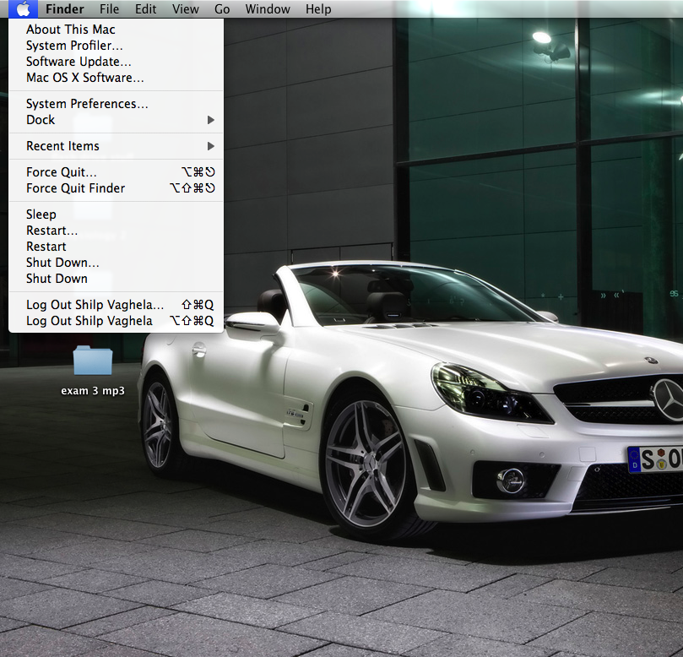Viewport: 683px width, 657px height.
Task: Open the Help menu
Action: (x=318, y=9)
